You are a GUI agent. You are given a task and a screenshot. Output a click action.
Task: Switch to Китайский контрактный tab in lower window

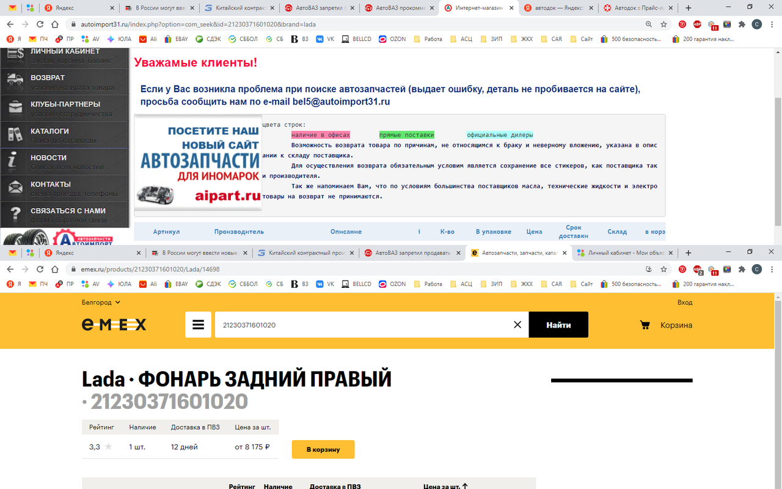(305, 252)
